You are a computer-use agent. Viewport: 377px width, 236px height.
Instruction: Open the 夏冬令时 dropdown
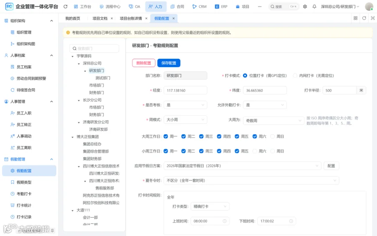pos(251,180)
